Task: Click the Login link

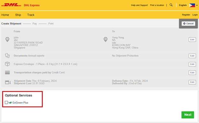Action: [195, 15]
